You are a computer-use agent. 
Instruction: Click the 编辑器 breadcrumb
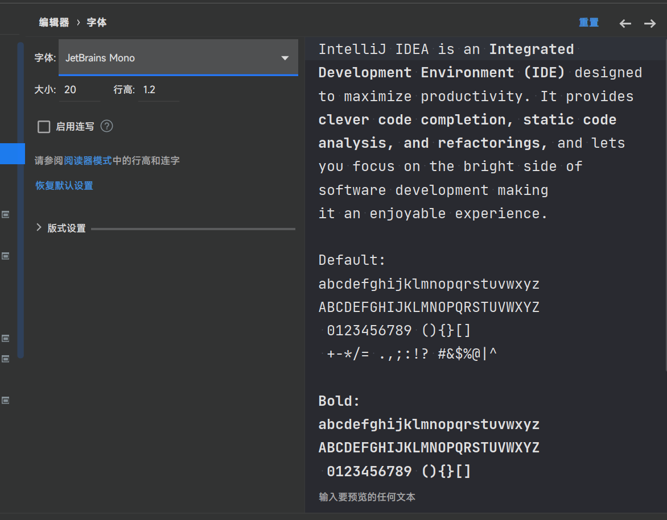pos(54,23)
